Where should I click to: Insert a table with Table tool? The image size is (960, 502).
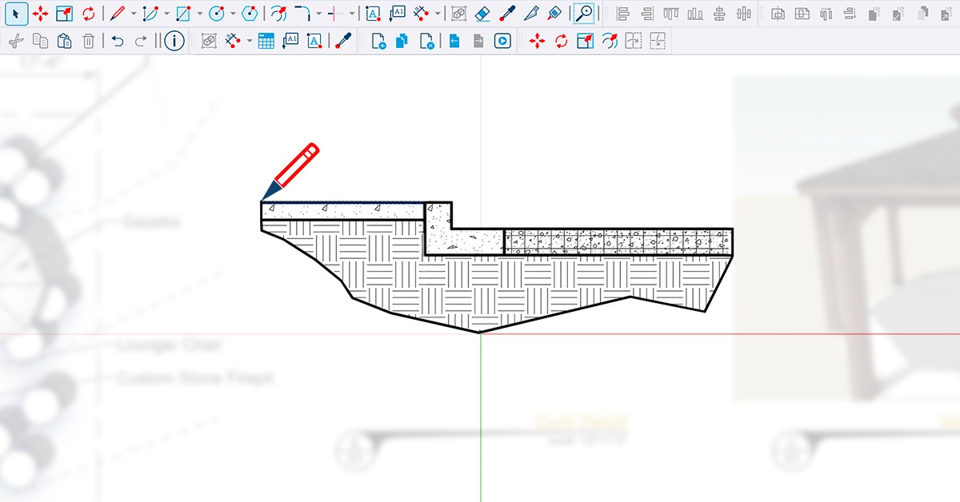coord(266,41)
